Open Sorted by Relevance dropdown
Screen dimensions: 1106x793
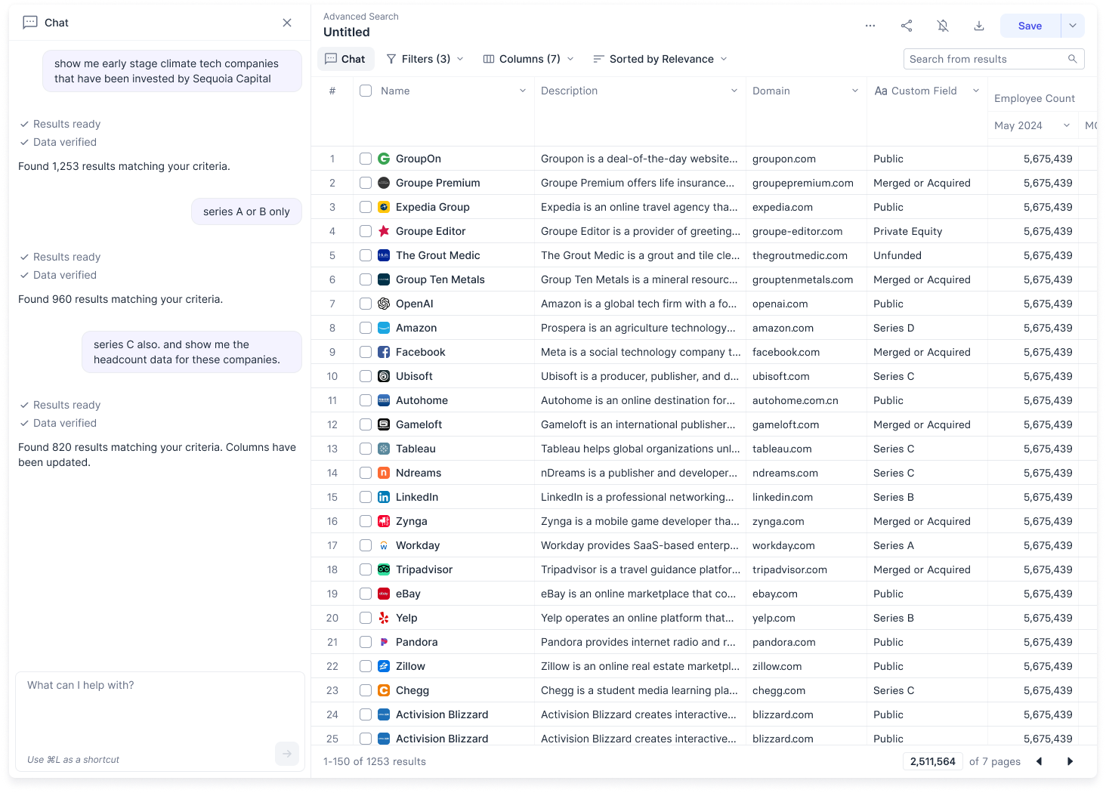point(660,59)
